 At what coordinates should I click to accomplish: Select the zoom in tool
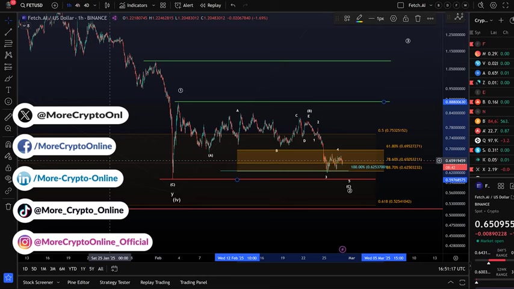(8, 129)
